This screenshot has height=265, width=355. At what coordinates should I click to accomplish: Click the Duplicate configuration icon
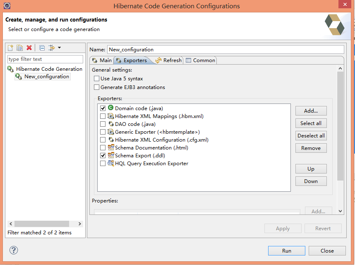20,48
